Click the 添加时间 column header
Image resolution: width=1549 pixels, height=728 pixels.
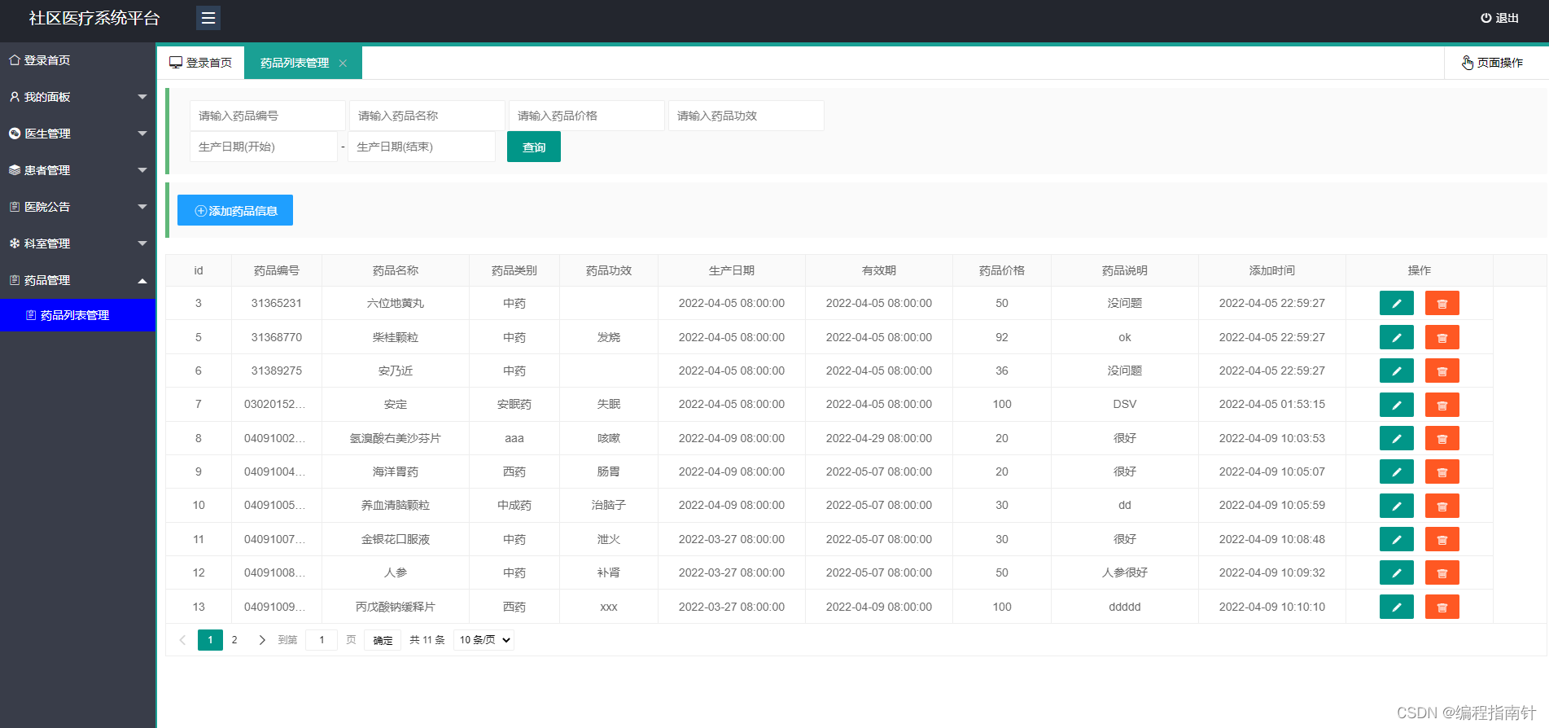coord(1272,270)
